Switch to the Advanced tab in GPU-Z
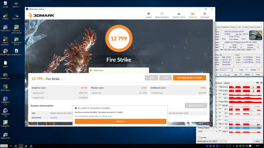The width and height of the screenshot is (264, 148). [219, 83]
